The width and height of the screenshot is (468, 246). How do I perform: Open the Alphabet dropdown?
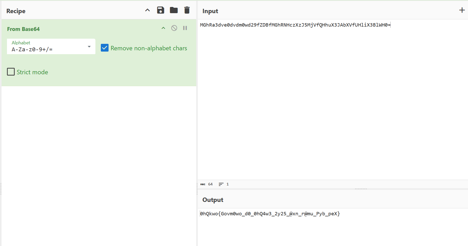tap(89, 47)
